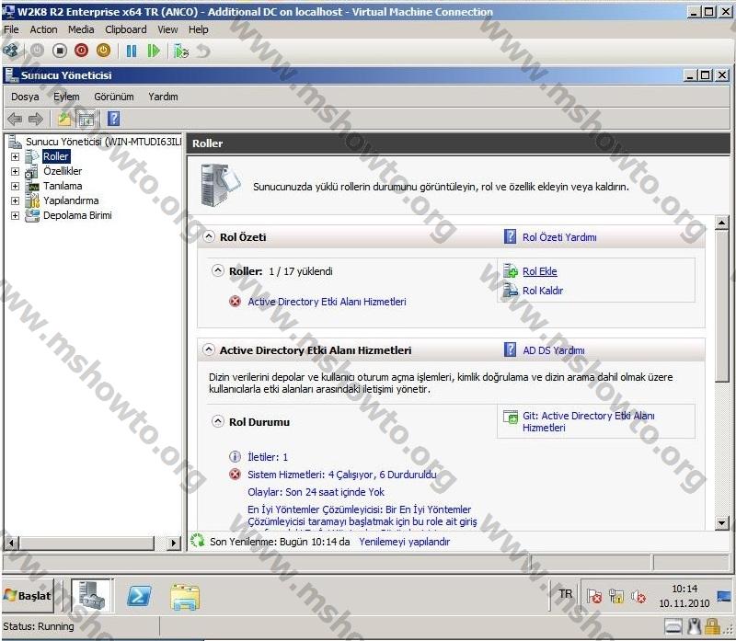Click the AD DS Yardımı help icon
The width and height of the screenshot is (736, 641).
point(510,349)
